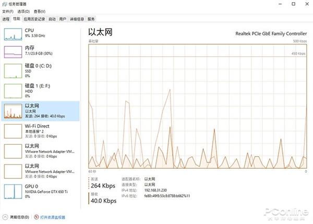Image resolution: width=313 pixels, height=224 pixels.
Task: Click the 磁盘 1 (E: F:) HDD label
Action: [x=38, y=91]
